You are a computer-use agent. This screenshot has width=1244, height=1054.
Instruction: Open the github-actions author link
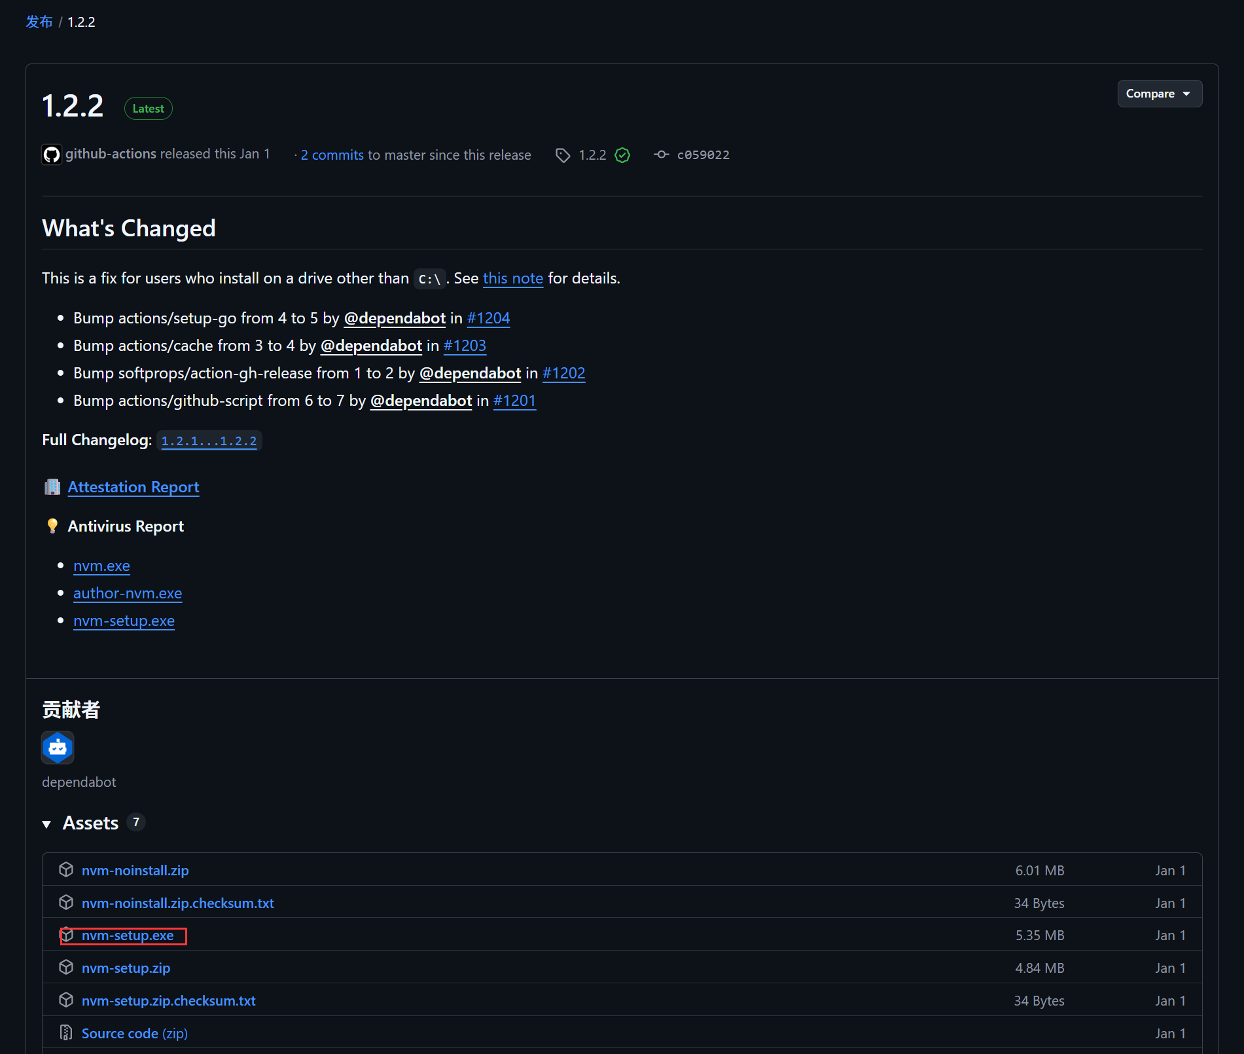coord(111,154)
